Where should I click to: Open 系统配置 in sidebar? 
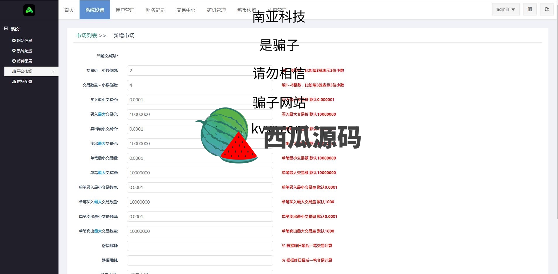tap(25, 51)
